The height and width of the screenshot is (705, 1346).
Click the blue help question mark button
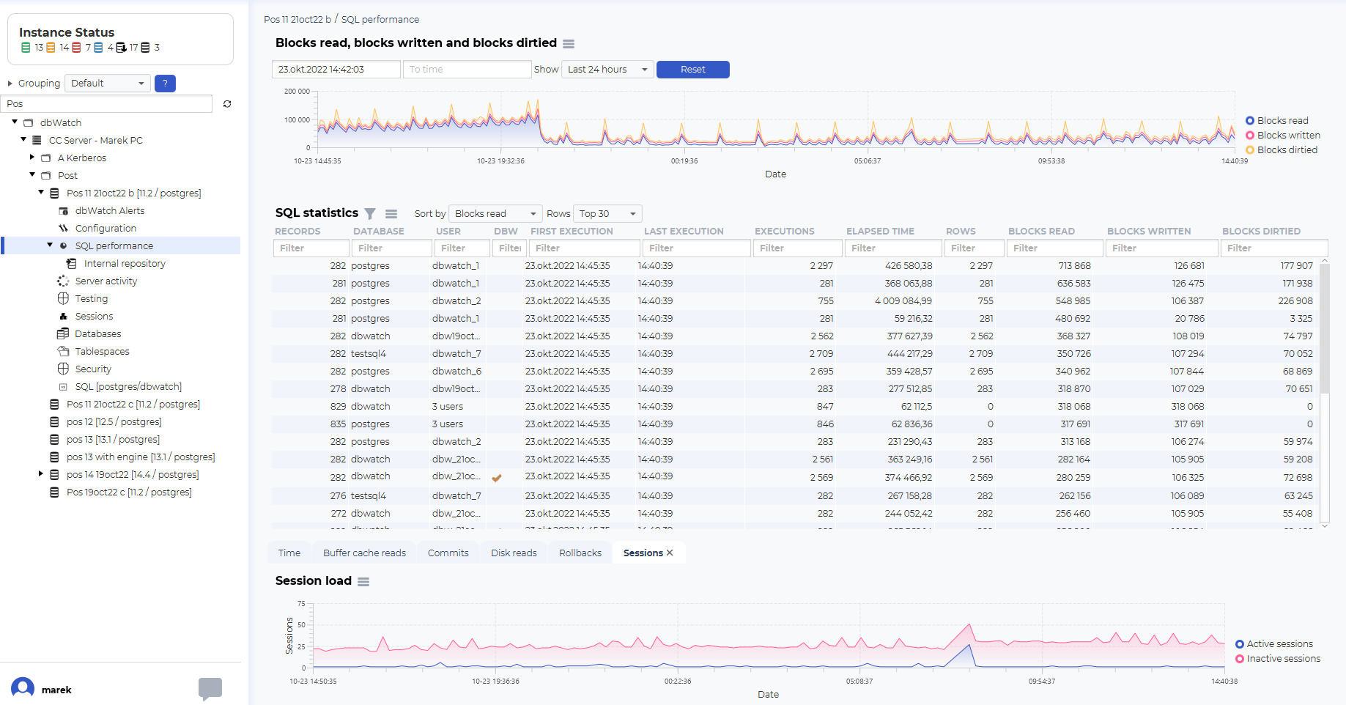click(x=166, y=84)
